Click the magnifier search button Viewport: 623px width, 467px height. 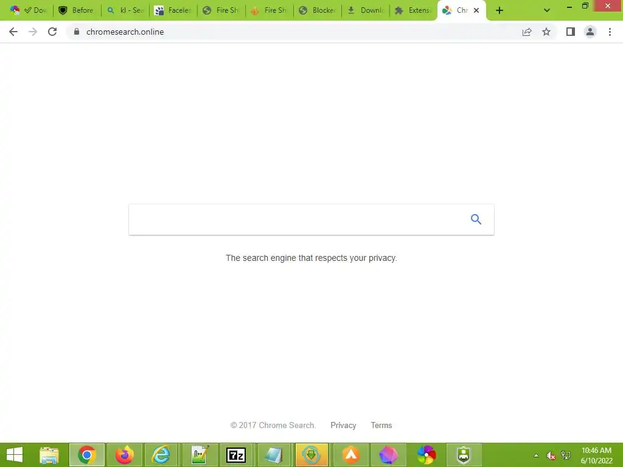[x=476, y=219]
